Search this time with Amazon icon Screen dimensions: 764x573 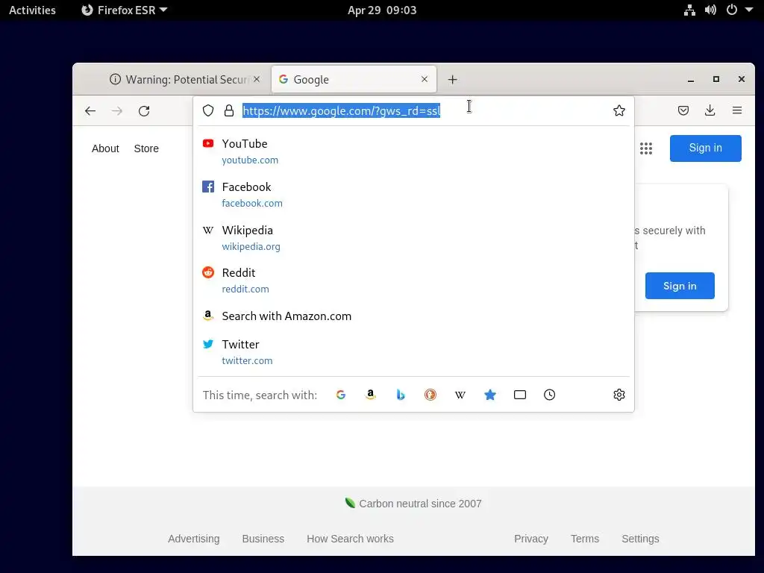(x=371, y=395)
